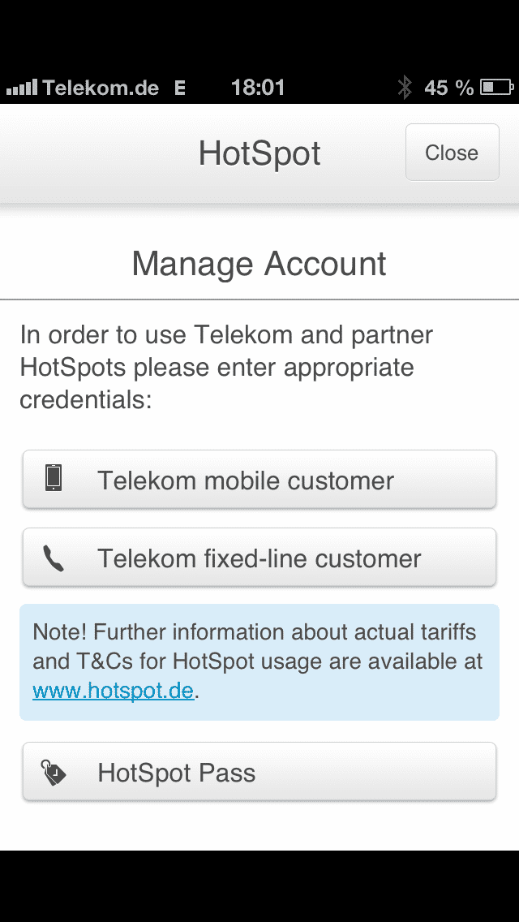Tap the telephone handset icon
519x922 pixels.
(54, 558)
